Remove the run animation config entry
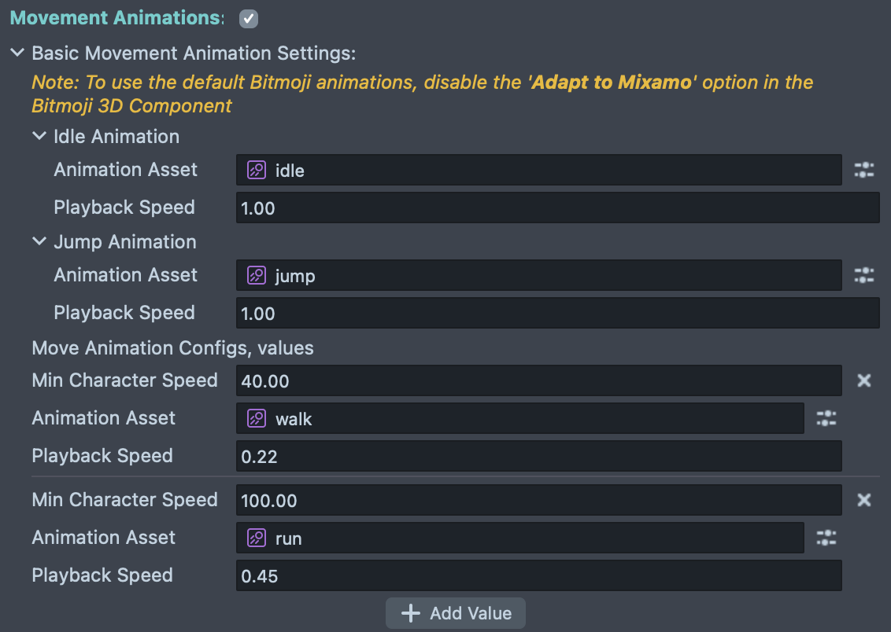891x632 pixels. 864,500
